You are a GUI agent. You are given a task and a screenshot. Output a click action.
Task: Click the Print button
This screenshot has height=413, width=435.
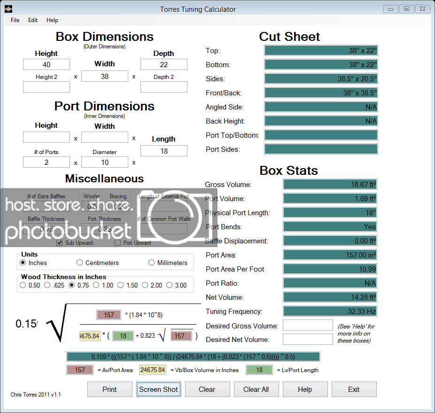coord(110,390)
